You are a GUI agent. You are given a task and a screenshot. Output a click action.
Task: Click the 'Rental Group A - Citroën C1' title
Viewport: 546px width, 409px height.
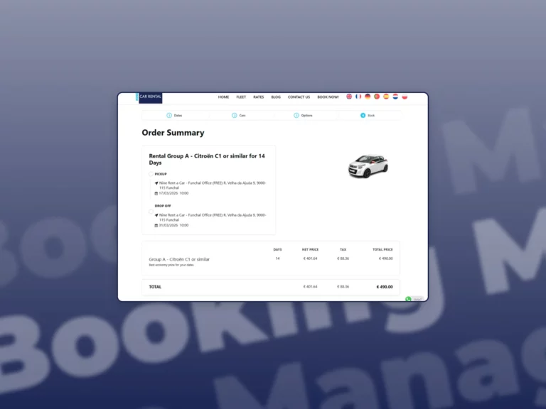(x=207, y=159)
